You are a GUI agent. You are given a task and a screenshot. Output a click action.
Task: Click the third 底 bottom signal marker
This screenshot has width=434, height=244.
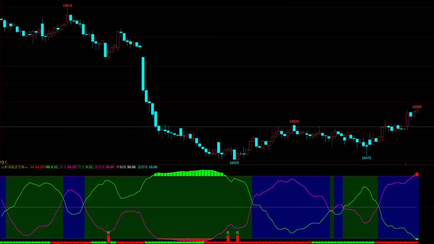(237, 233)
